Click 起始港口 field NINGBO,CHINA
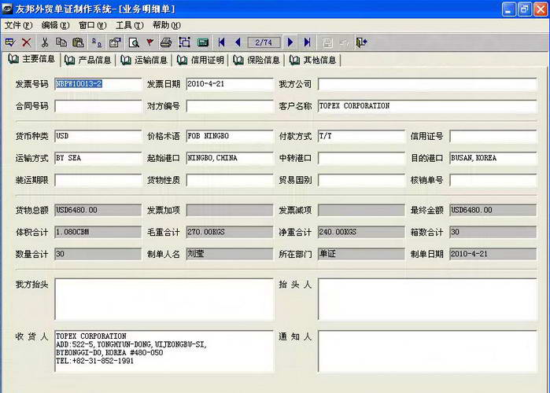 point(230,158)
